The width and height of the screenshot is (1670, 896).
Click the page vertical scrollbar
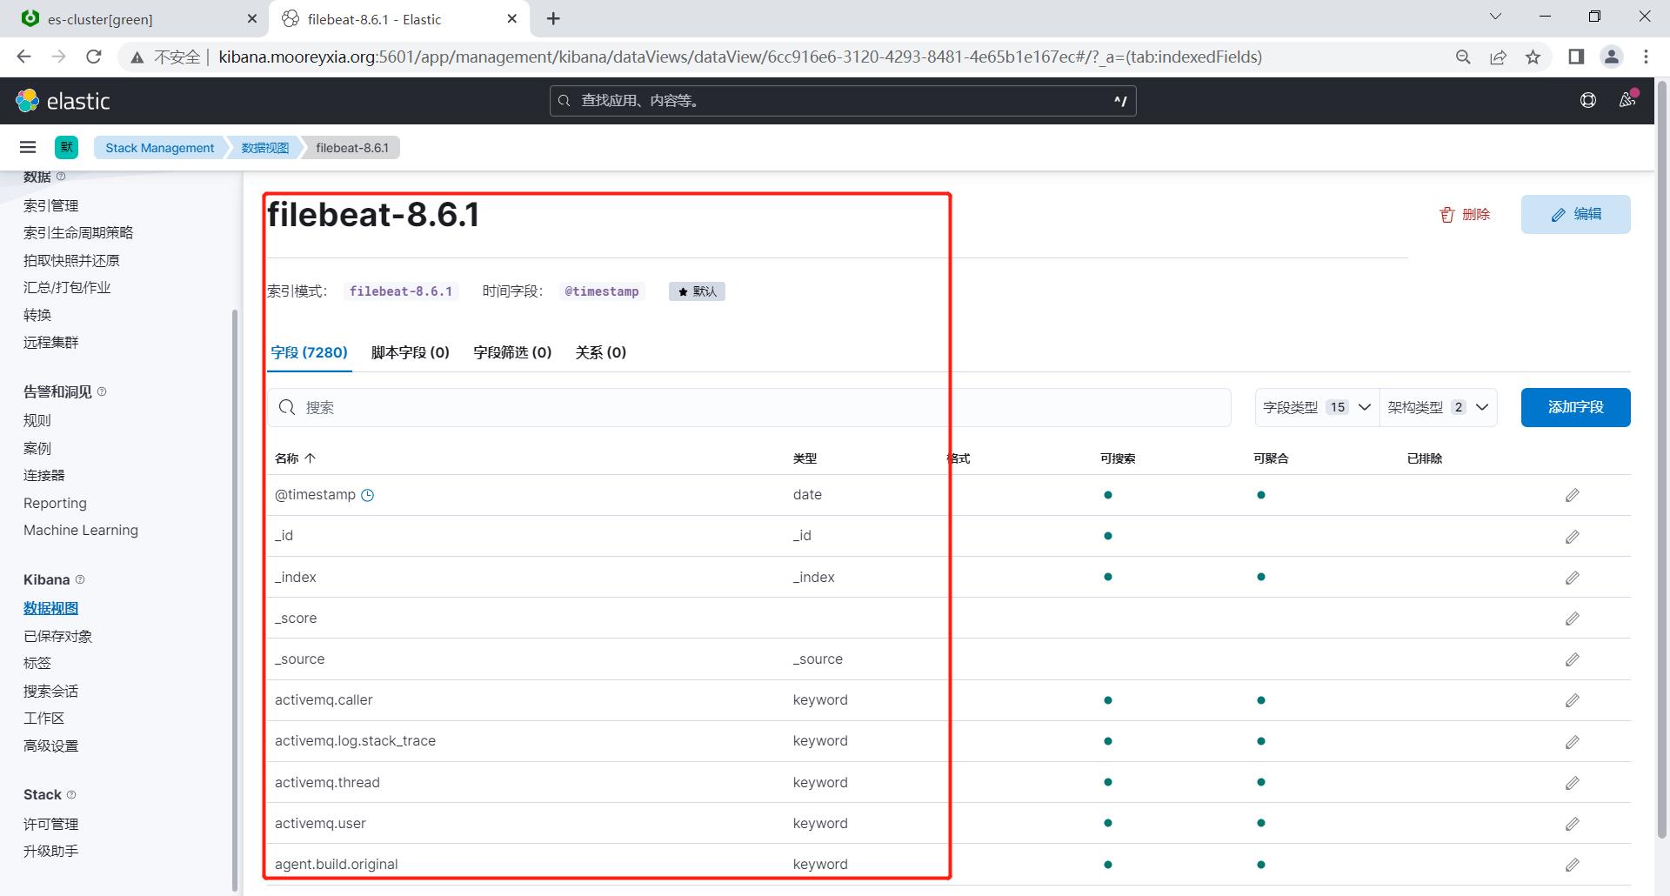(1662, 460)
